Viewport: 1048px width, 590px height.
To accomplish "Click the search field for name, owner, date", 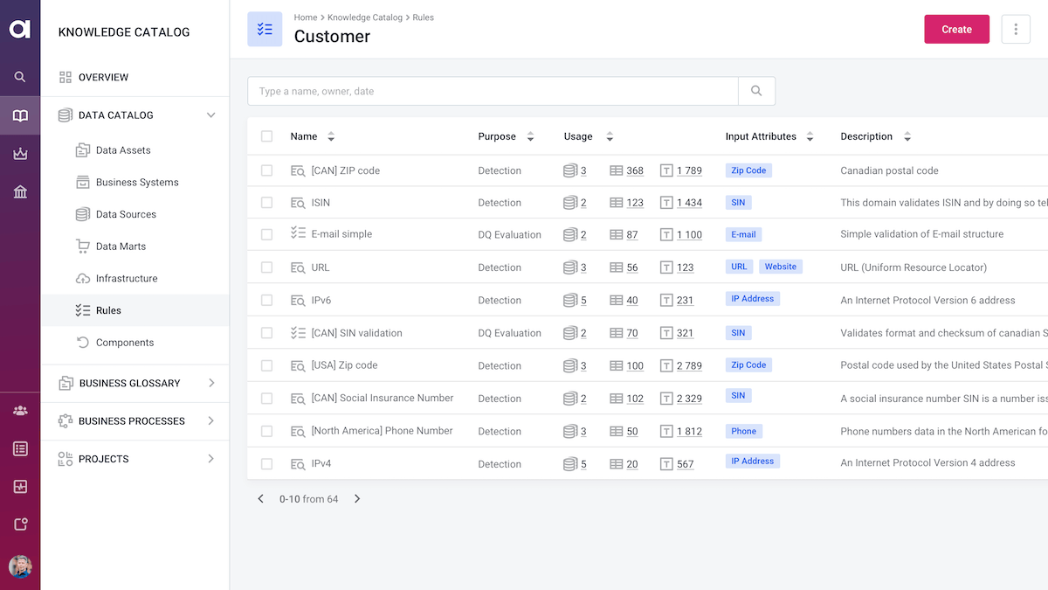I will point(493,91).
